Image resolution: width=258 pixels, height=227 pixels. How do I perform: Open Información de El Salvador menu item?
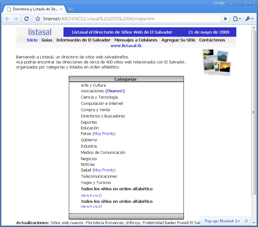[83, 40]
